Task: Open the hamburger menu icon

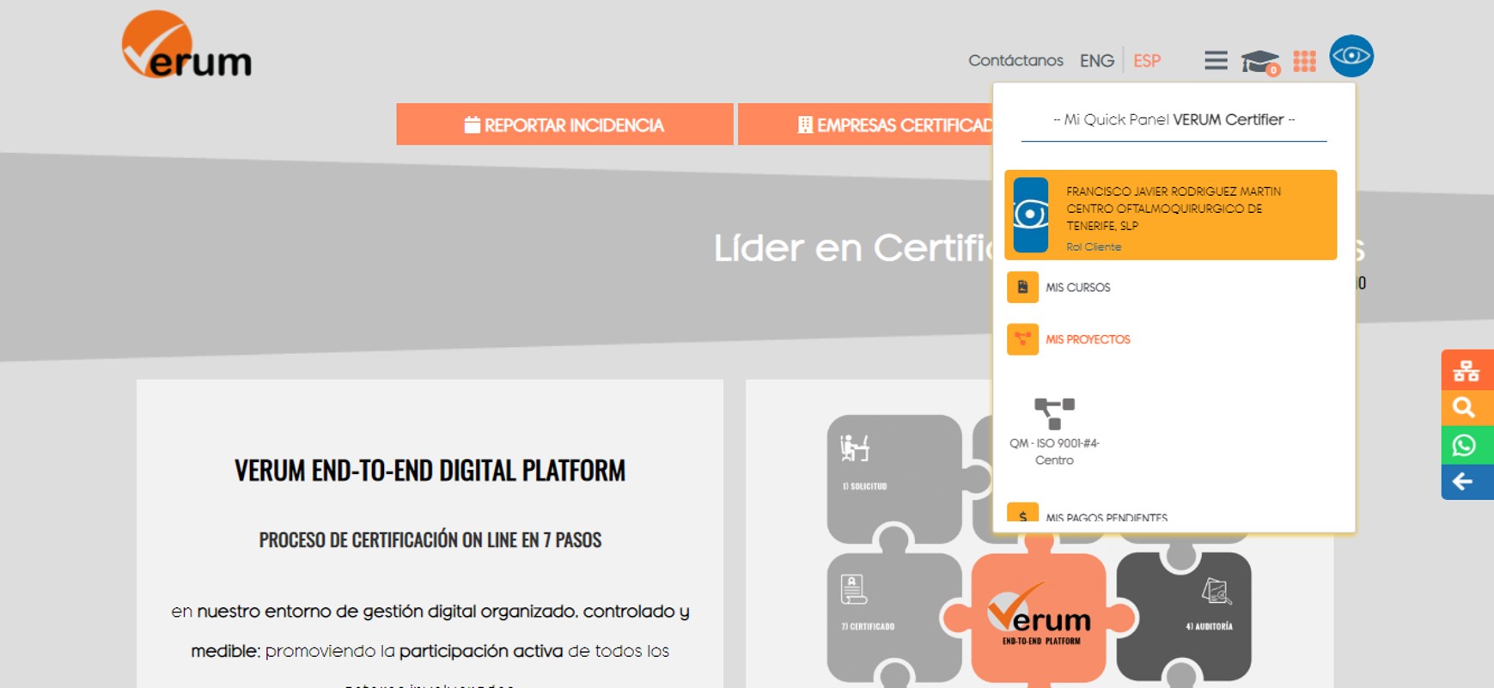Action: pos(1216,60)
